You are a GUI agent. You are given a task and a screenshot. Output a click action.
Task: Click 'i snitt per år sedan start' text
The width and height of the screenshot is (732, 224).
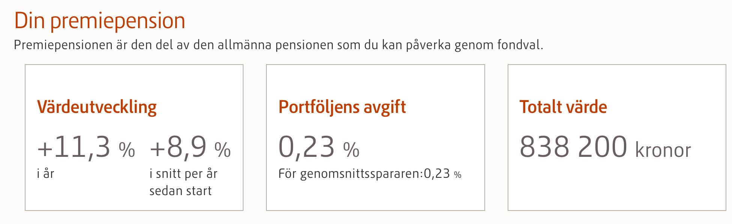[183, 182]
